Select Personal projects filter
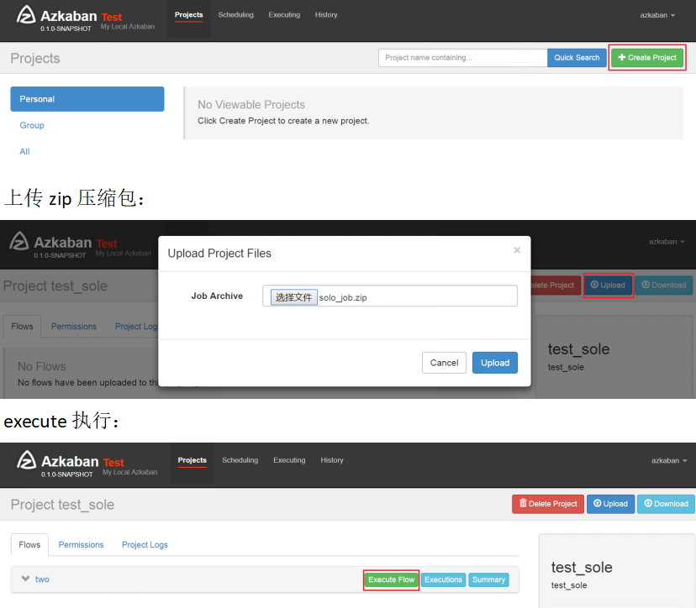696x608 pixels. (x=87, y=99)
